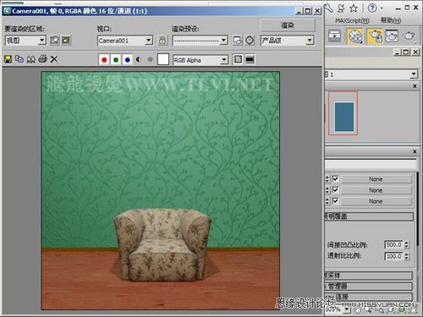The image size is (423, 317).
Task: Click the first None map button
Action: coord(376,179)
